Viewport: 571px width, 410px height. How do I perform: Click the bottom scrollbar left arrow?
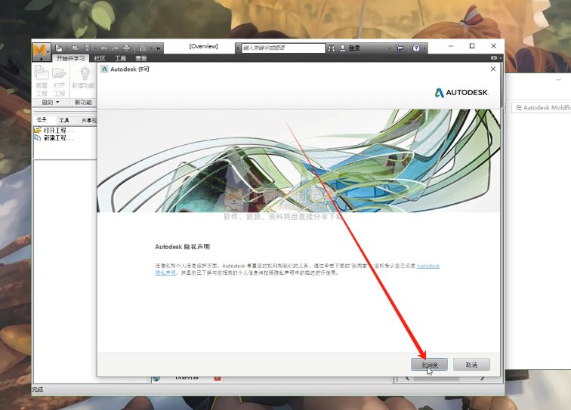pos(408,379)
